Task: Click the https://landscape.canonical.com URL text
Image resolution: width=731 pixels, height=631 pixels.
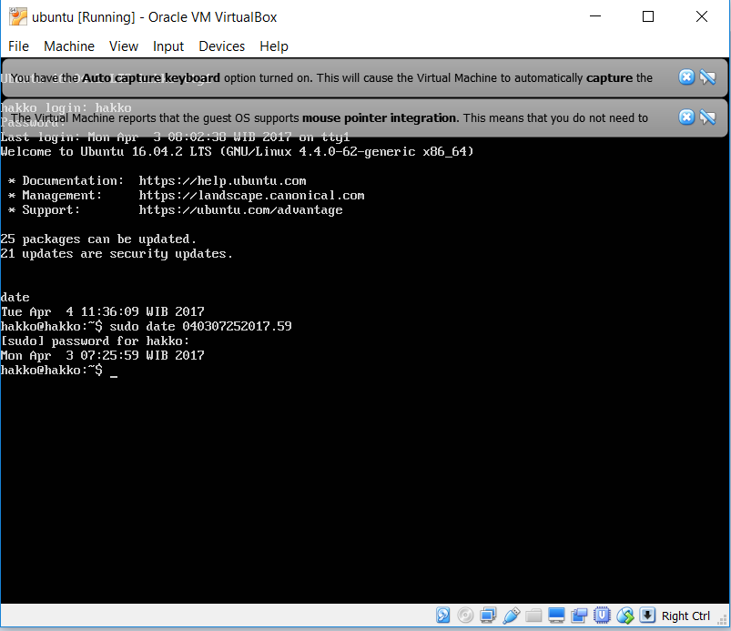Action: coord(251,196)
